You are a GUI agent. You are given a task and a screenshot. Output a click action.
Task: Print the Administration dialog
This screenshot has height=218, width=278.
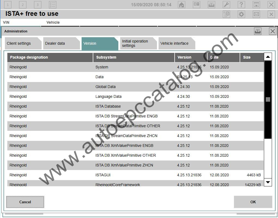coord(258,31)
